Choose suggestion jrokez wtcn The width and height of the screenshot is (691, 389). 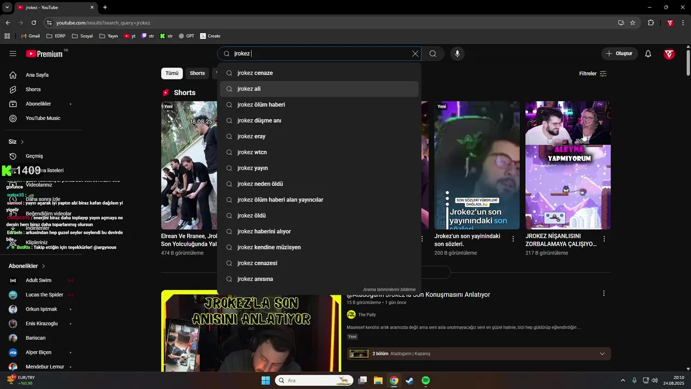(x=319, y=152)
